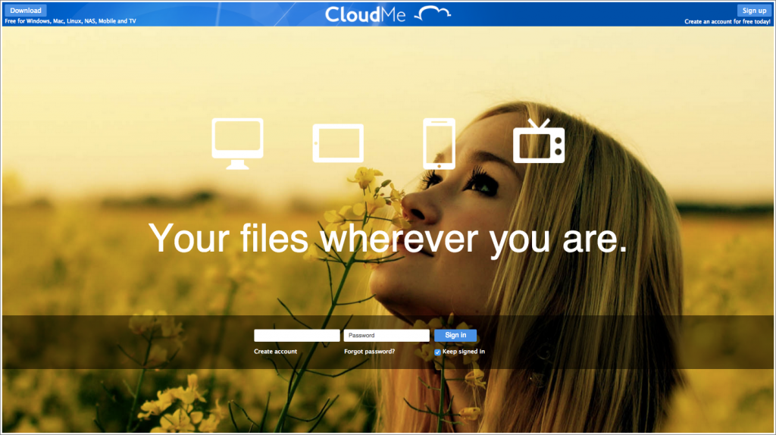
Task: Focus the Password input field
Action: [x=386, y=335]
